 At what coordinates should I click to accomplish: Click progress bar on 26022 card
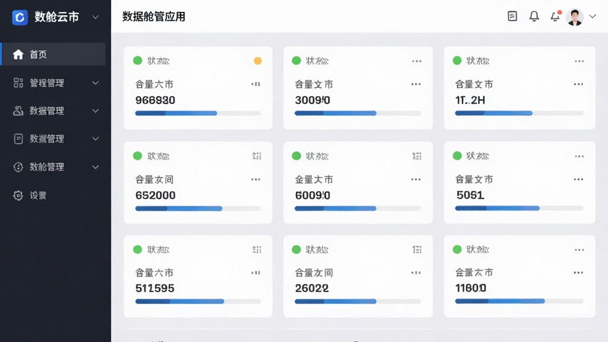(358, 301)
